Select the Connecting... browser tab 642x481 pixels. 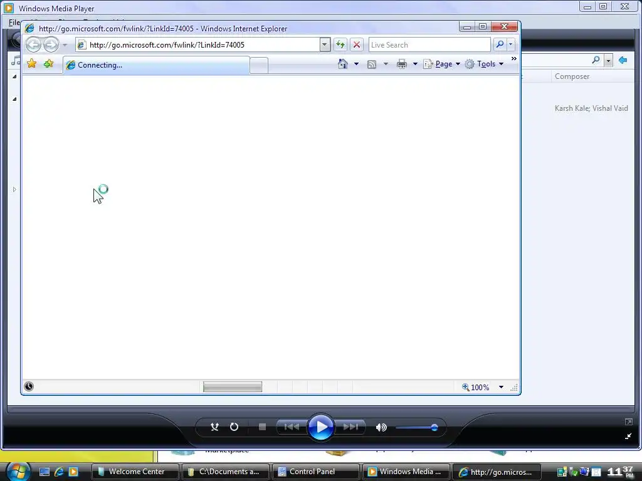pos(156,65)
